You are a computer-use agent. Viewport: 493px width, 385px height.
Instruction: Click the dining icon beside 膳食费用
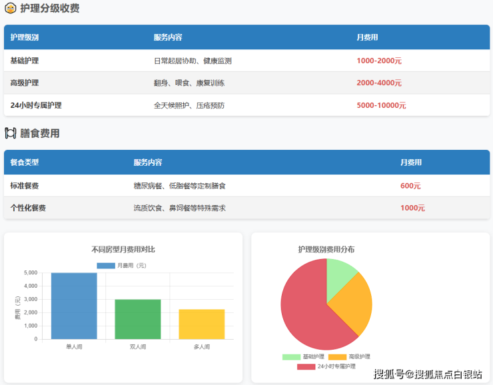[x=11, y=133]
